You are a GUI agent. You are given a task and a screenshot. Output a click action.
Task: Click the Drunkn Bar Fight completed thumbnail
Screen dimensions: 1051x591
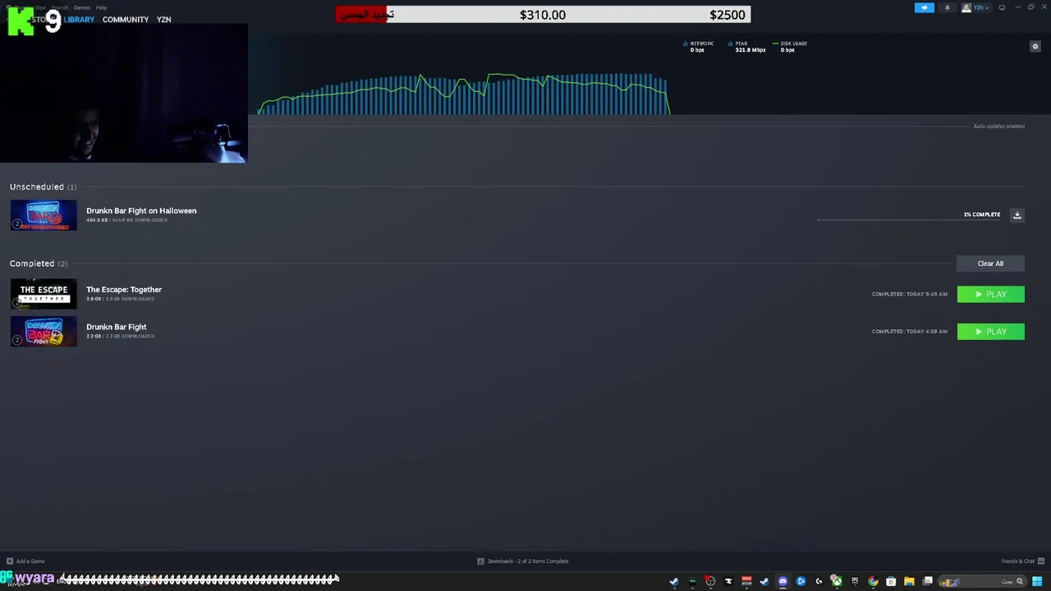click(x=44, y=332)
